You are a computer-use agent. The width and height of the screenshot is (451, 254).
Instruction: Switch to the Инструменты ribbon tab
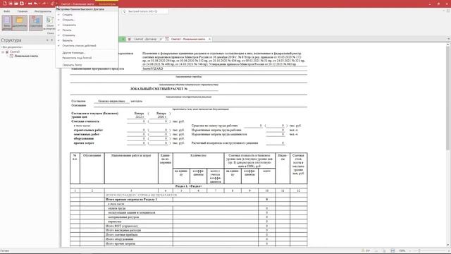(42, 11)
